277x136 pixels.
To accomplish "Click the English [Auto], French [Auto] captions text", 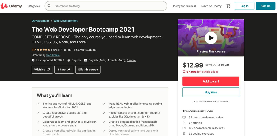I will 107,60.
